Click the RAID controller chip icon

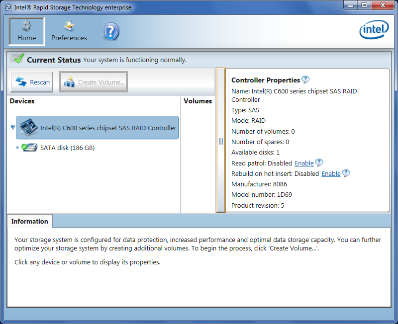29,127
